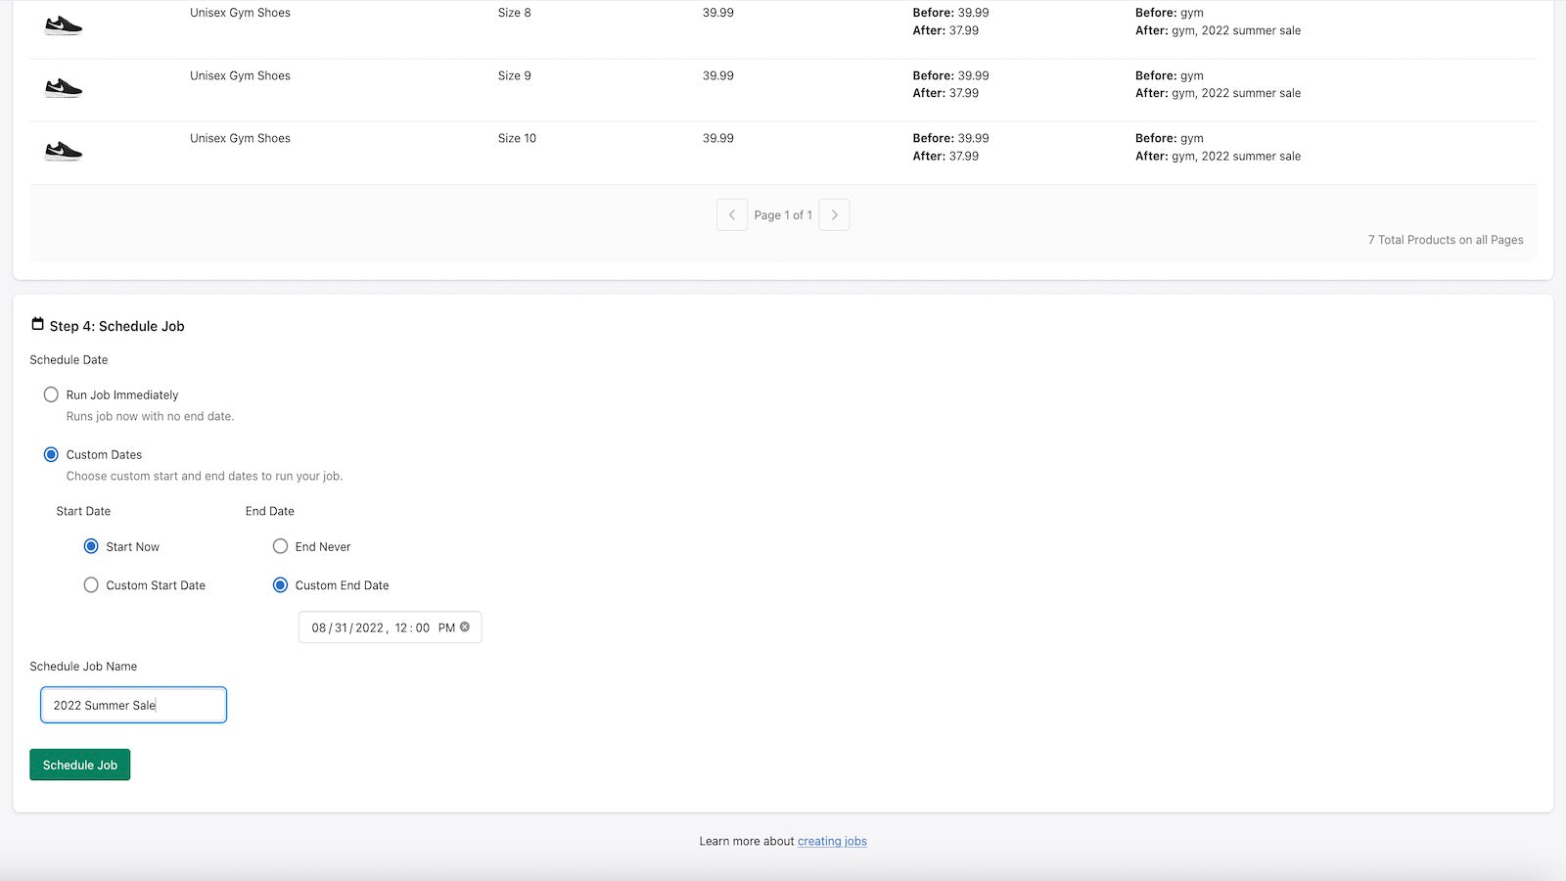This screenshot has width=1566, height=881.
Task: Select Start Now for the start date
Action: pos(91,546)
